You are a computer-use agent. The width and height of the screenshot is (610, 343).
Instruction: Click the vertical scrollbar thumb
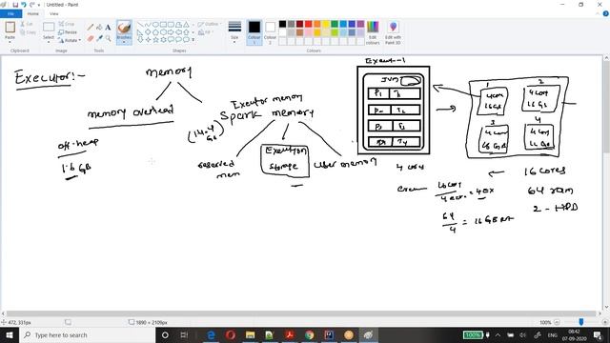click(x=606, y=107)
